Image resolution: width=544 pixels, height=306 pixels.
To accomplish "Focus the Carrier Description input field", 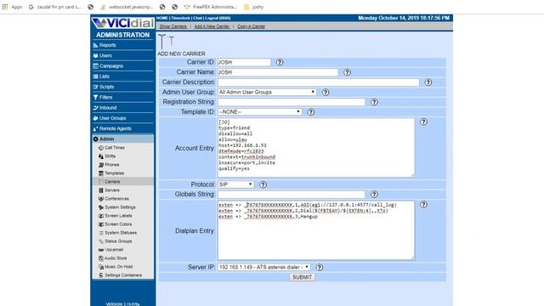I will (x=319, y=82).
